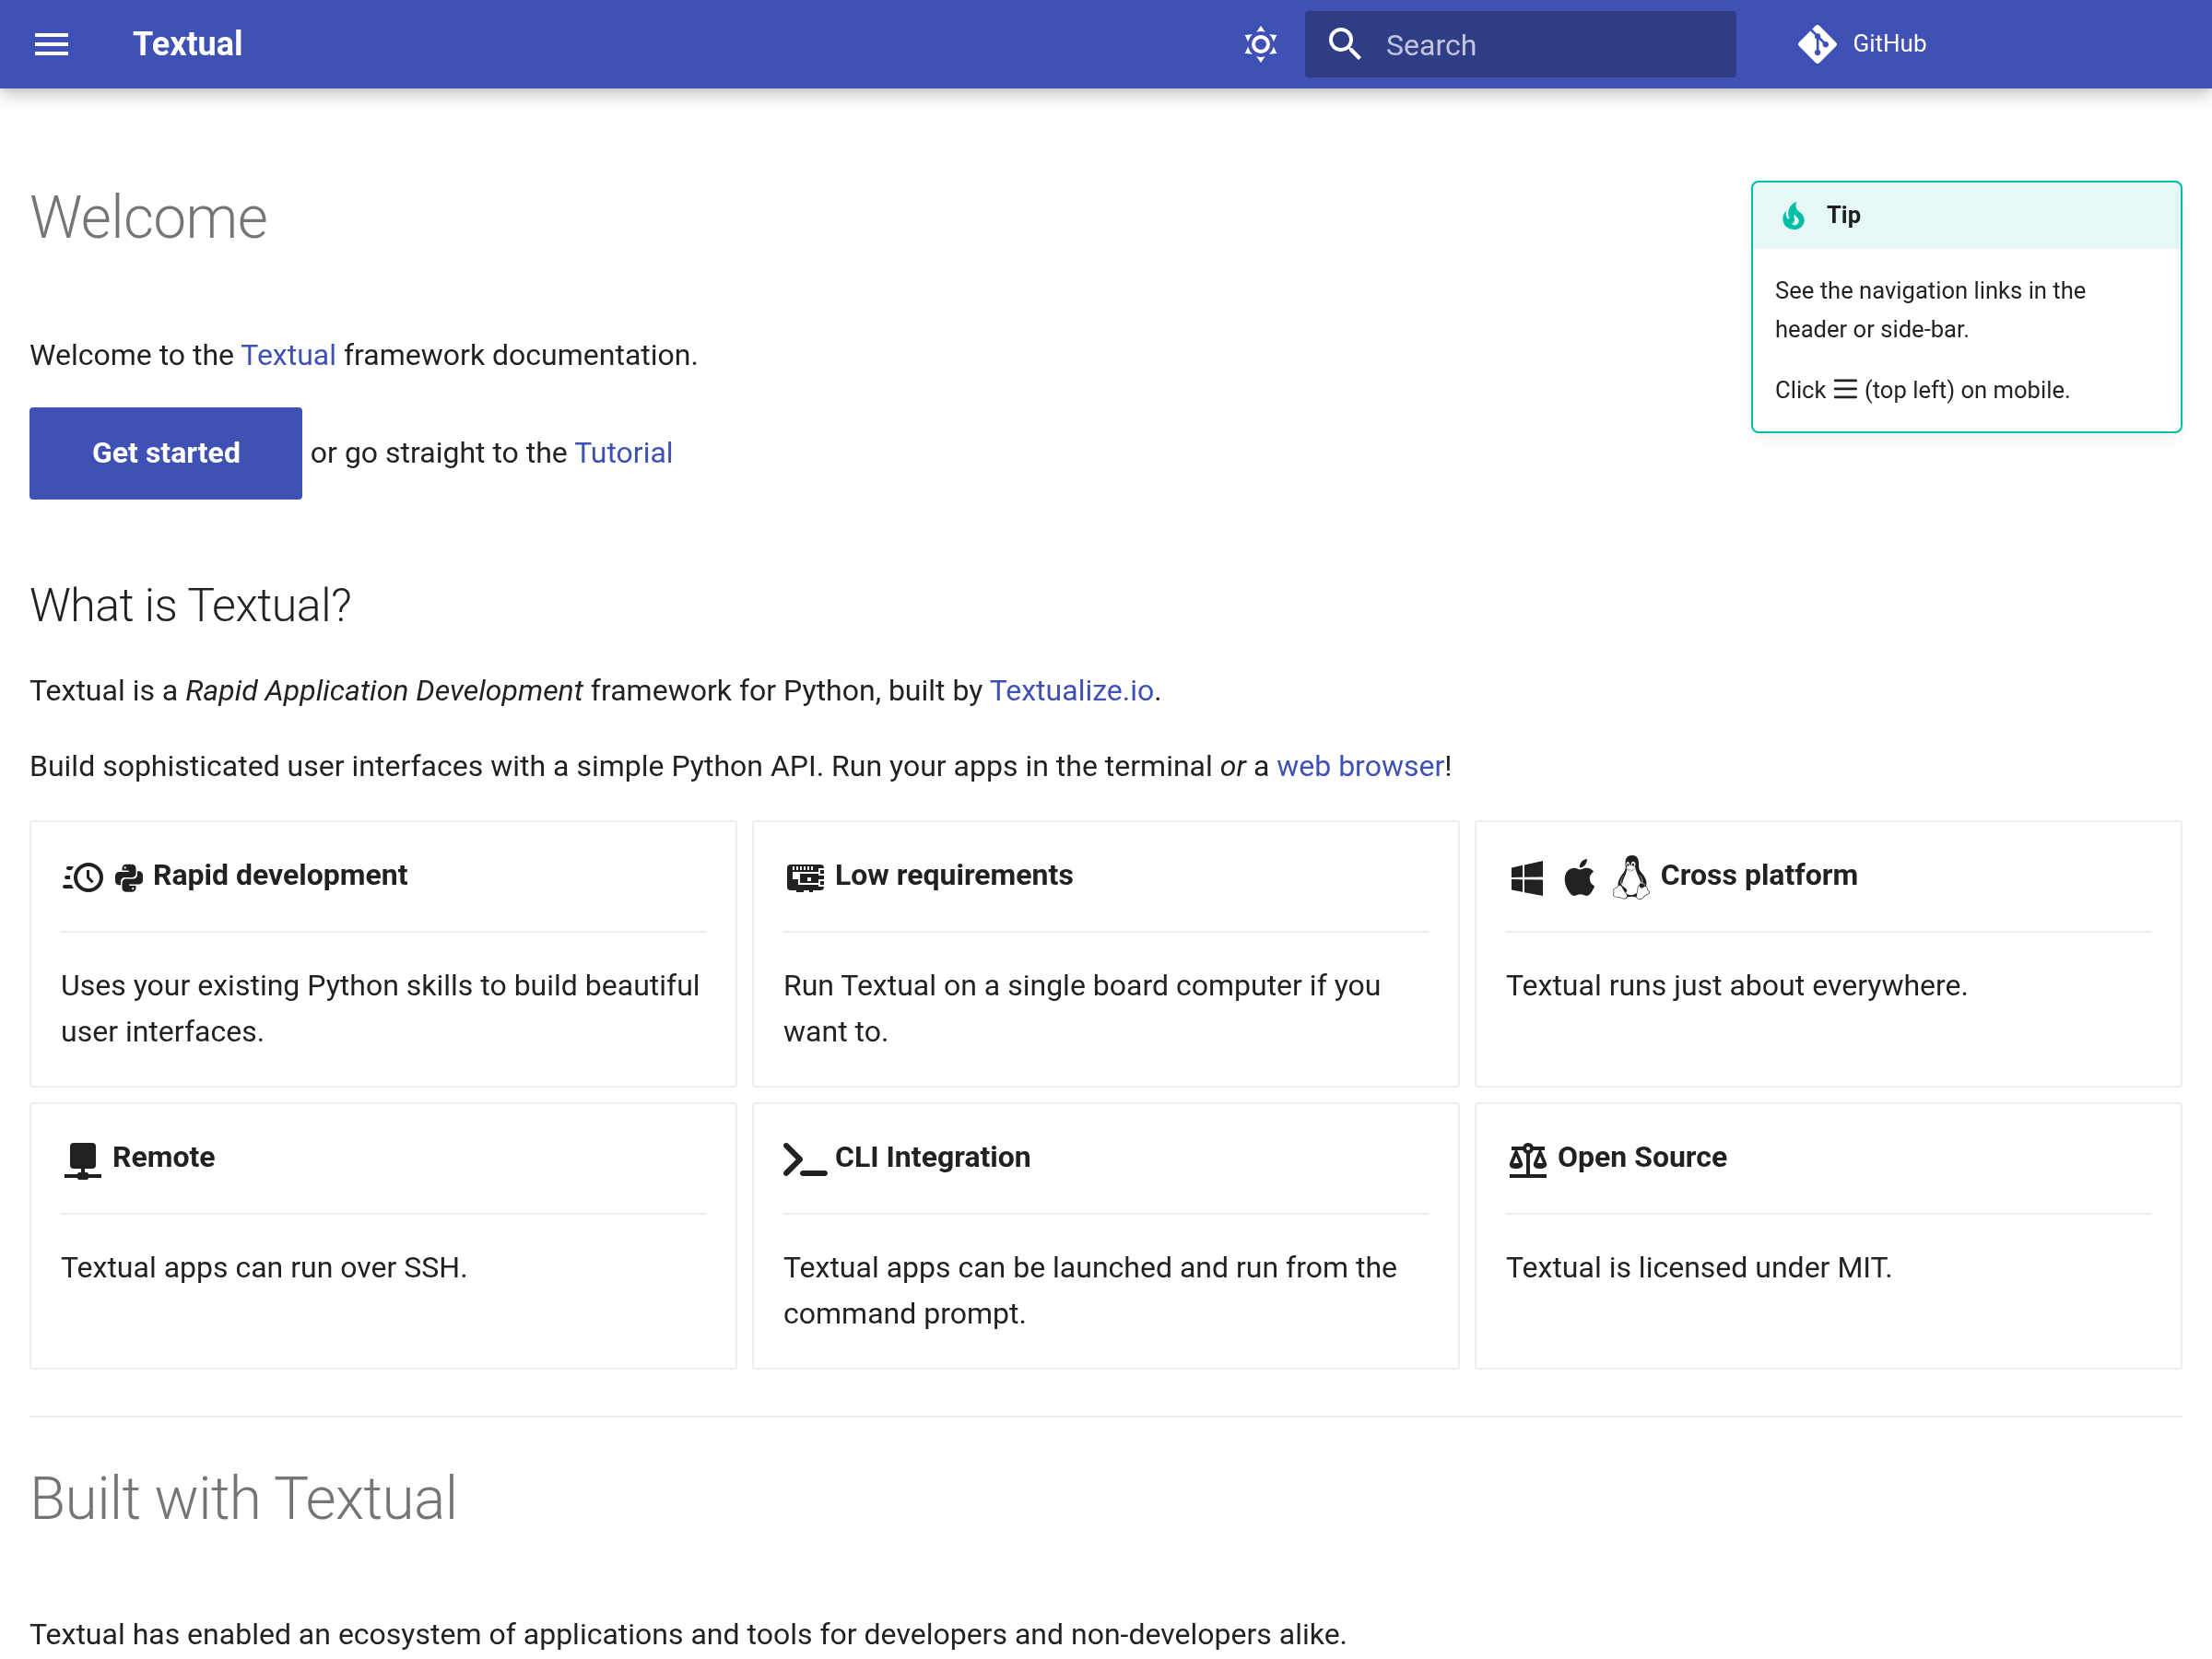Viewport: 2212px width, 1659px height.
Task: Open the hamburger navigation menu
Action: pos(51,44)
